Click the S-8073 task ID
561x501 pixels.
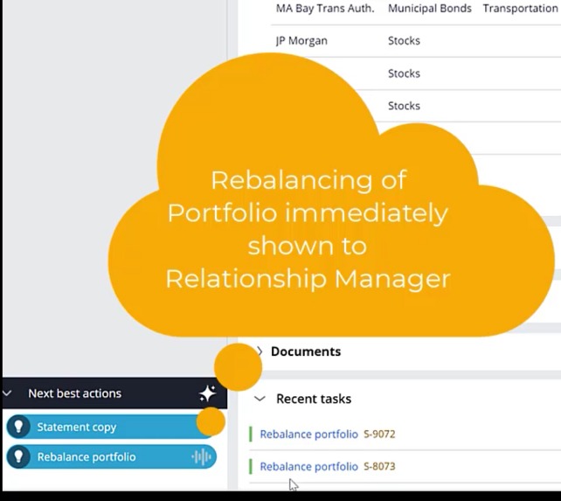379,466
